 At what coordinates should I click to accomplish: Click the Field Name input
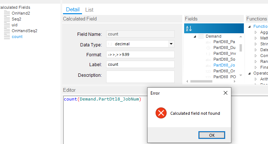(x=140, y=34)
